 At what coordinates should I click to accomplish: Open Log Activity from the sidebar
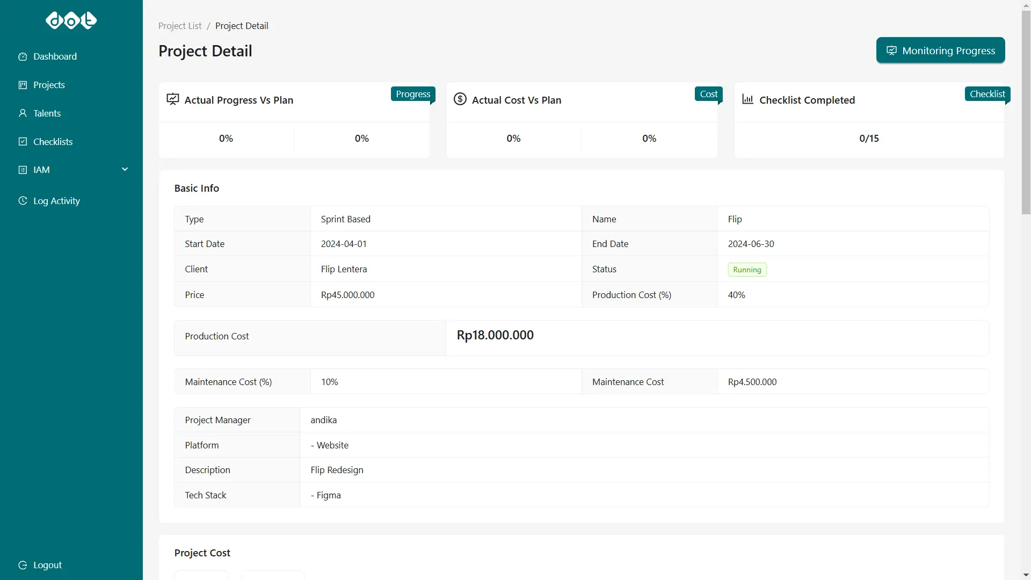click(56, 201)
